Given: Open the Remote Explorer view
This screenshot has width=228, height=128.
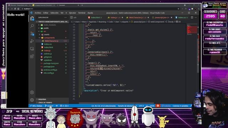Looking at the screenshot, I should (x=32, y=49).
